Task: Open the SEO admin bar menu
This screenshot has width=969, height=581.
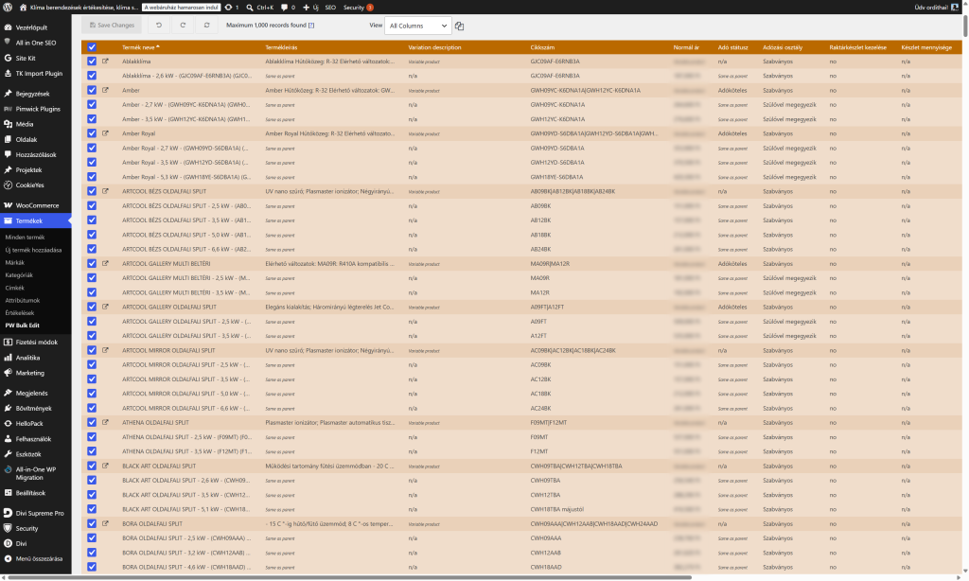Action: tap(330, 8)
